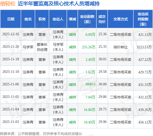This screenshot has width=153, height=136.
Task: Click 汪荞青 (本人) in the 2025-11-04 row
Action: 58,110
